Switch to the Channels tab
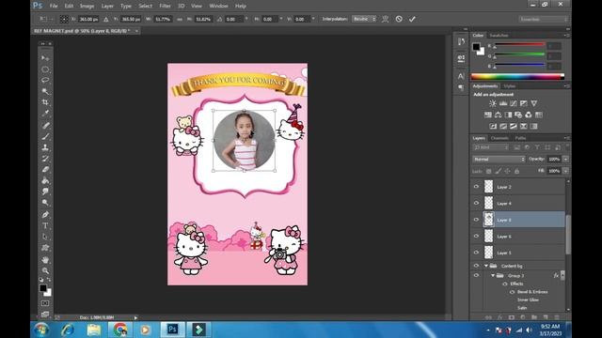Screen dimensions: 602x338 [499, 138]
